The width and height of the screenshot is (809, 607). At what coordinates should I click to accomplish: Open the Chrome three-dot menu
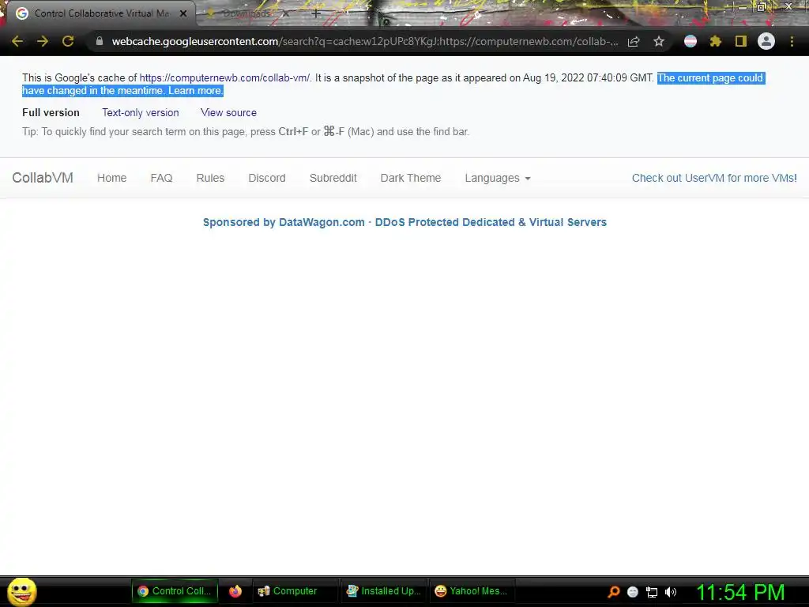(x=792, y=41)
